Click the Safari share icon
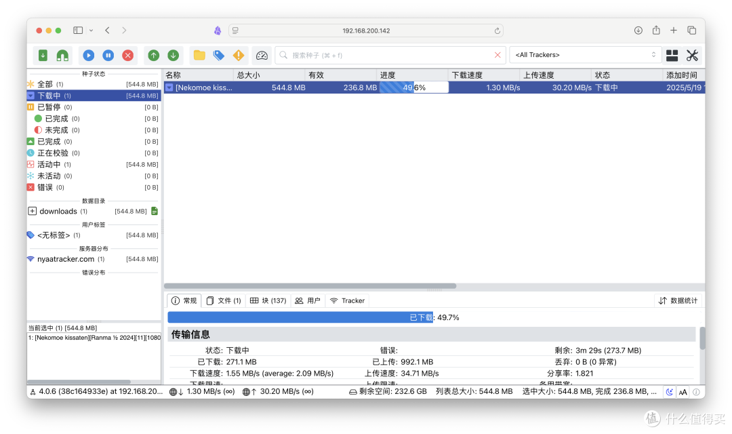This screenshot has width=732, height=434. (656, 30)
